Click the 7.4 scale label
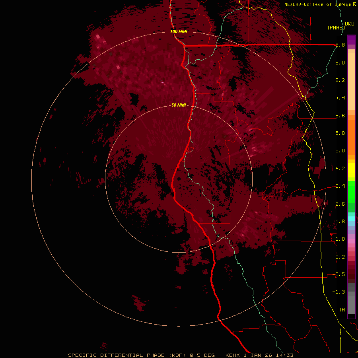 (340, 98)
